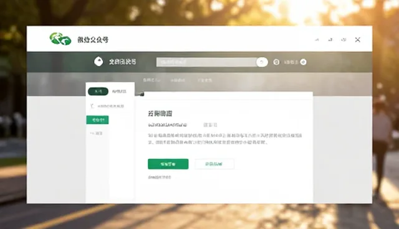Screen dimensions: 399x229
Task: Click the white round avatar icon in header
Action: click(x=303, y=62)
